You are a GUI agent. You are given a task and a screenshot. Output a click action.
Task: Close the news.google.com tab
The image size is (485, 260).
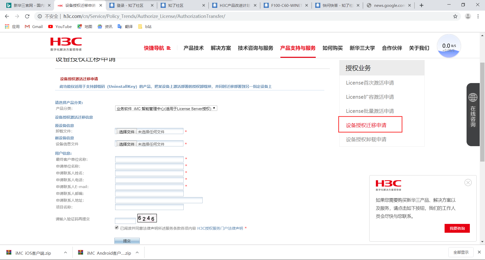click(x=409, y=5)
